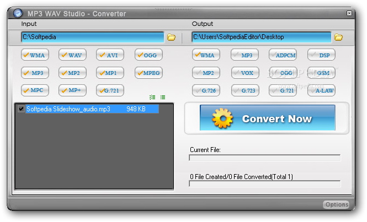Click the output Desktop path field
The width and height of the screenshot is (367, 222).
[262, 37]
